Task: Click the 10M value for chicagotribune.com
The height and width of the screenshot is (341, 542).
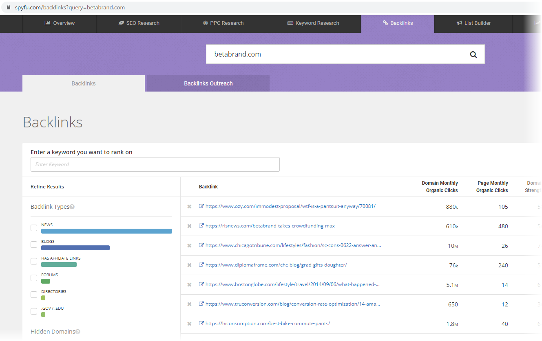Action: pyautogui.click(x=453, y=246)
